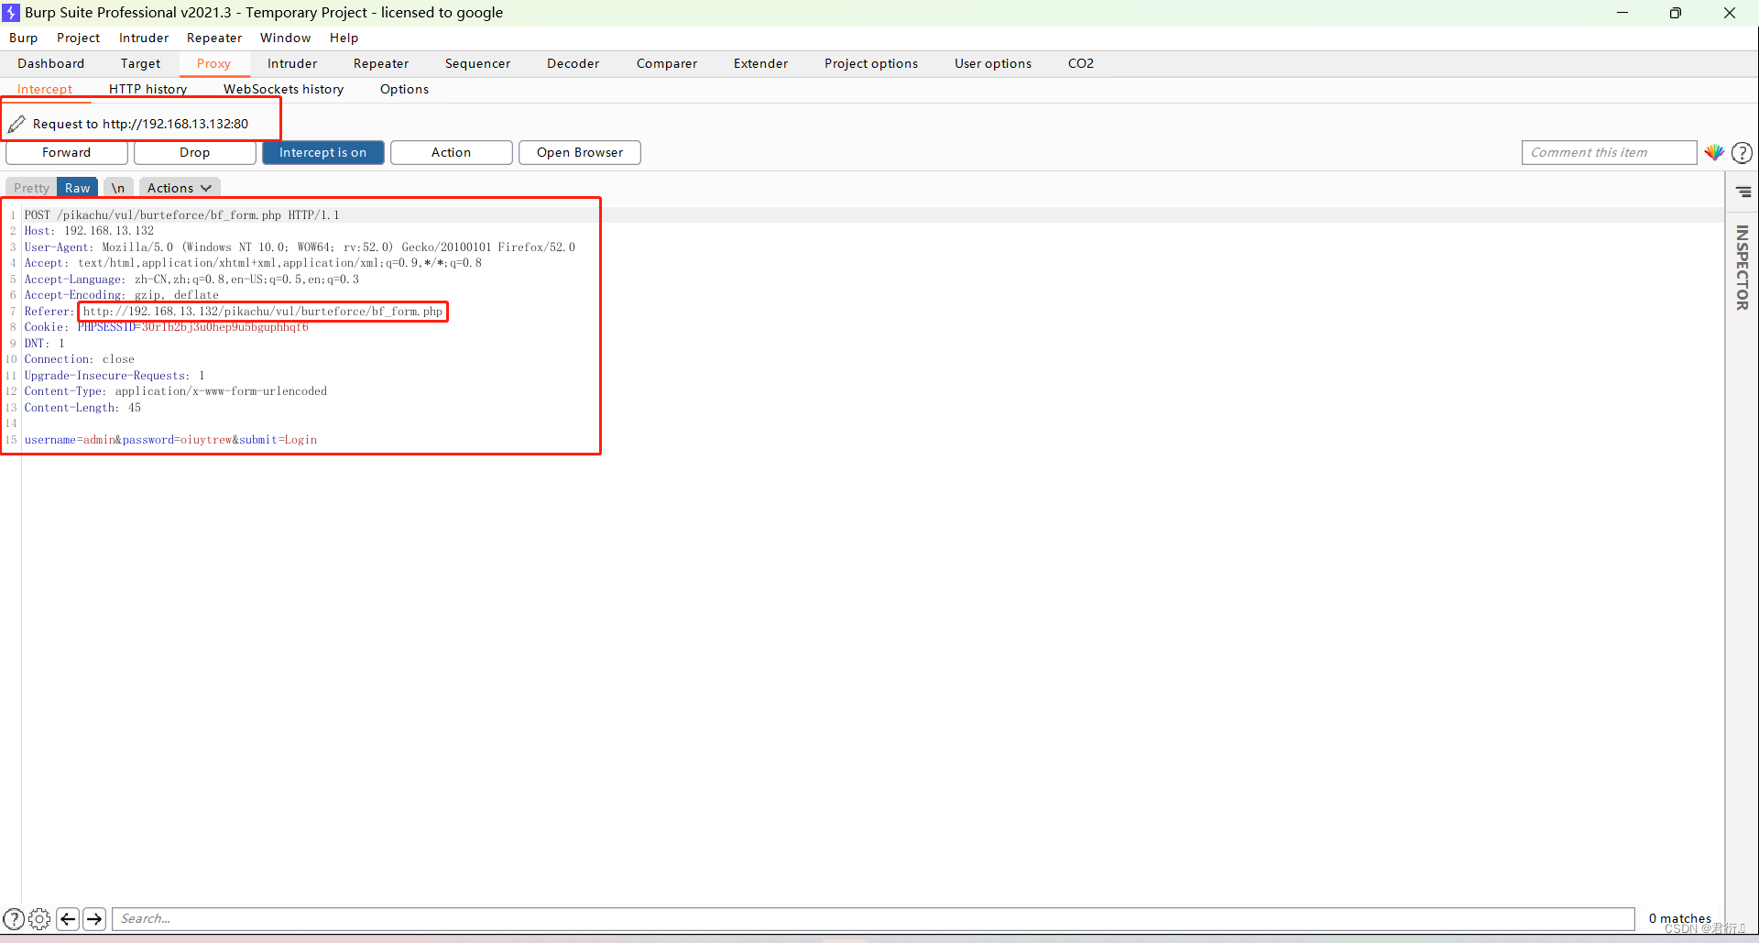Image resolution: width=1759 pixels, height=943 pixels.
Task: Switch to Target tab
Action: (141, 63)
